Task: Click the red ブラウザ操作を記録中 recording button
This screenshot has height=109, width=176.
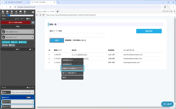Action: (x=16, y=22)
